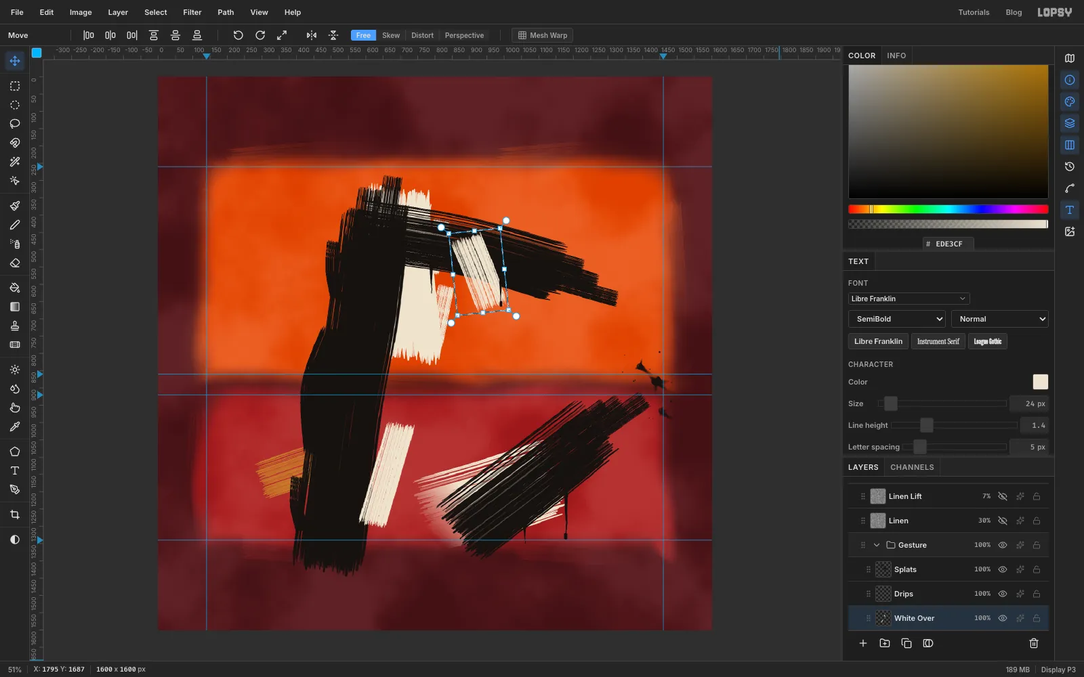The width and height of the screenshot is (1084, 677).
Task: Collapse the Gesture layer group
Action: click(x=877, y=545)
